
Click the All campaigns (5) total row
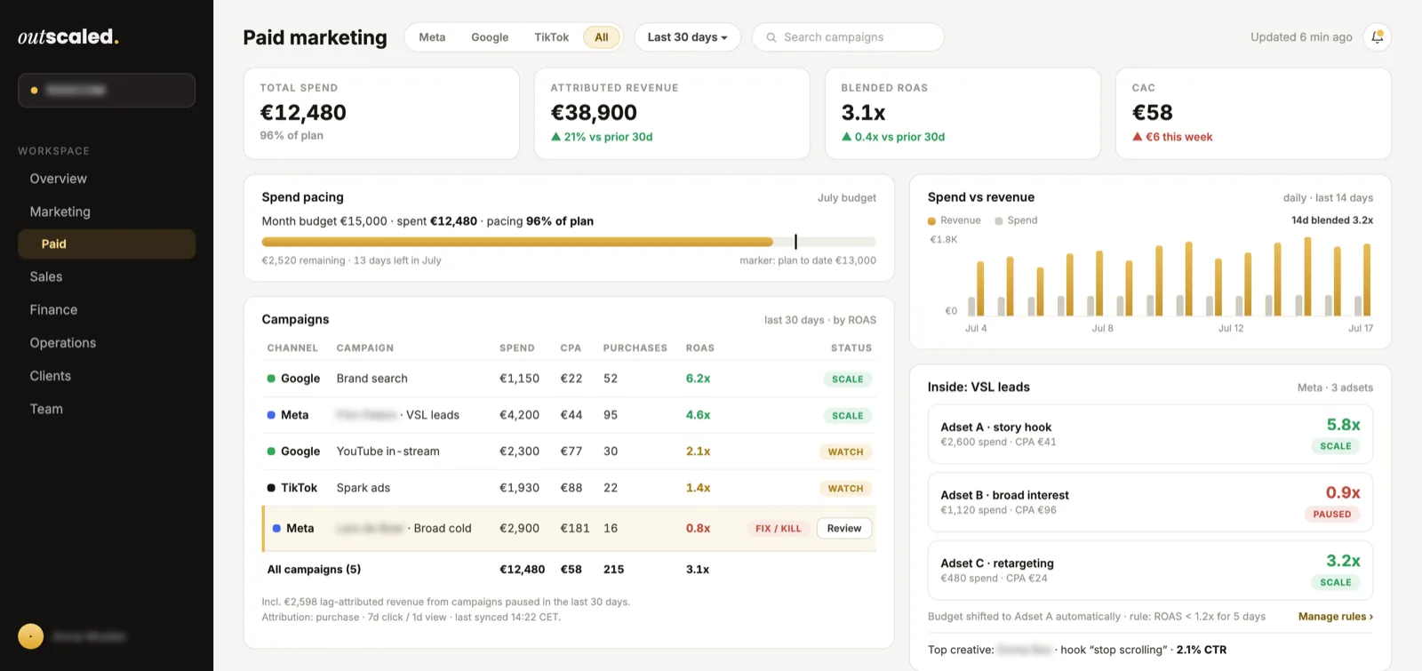[569, 570]
